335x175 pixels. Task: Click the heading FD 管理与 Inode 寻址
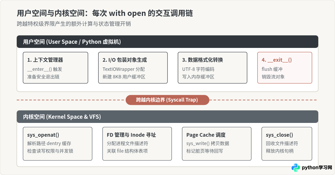pyautogui.click(x=131, y=135)
